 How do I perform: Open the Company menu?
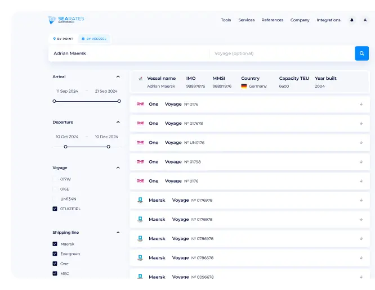click(300, 20)
